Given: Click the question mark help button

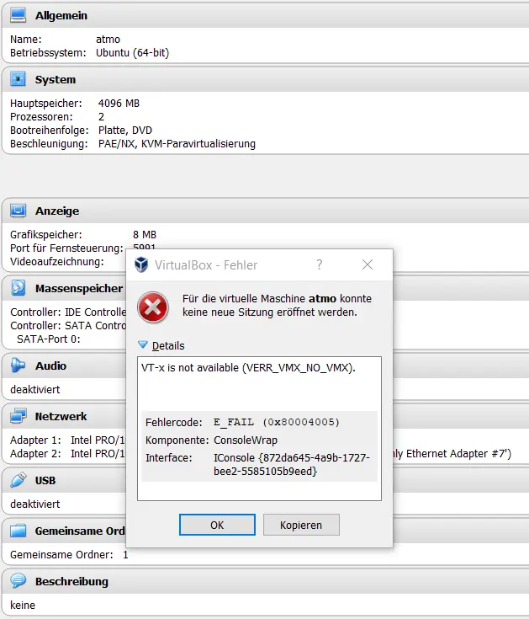Looking at the screenshot, I should click(x=320, y=264).
